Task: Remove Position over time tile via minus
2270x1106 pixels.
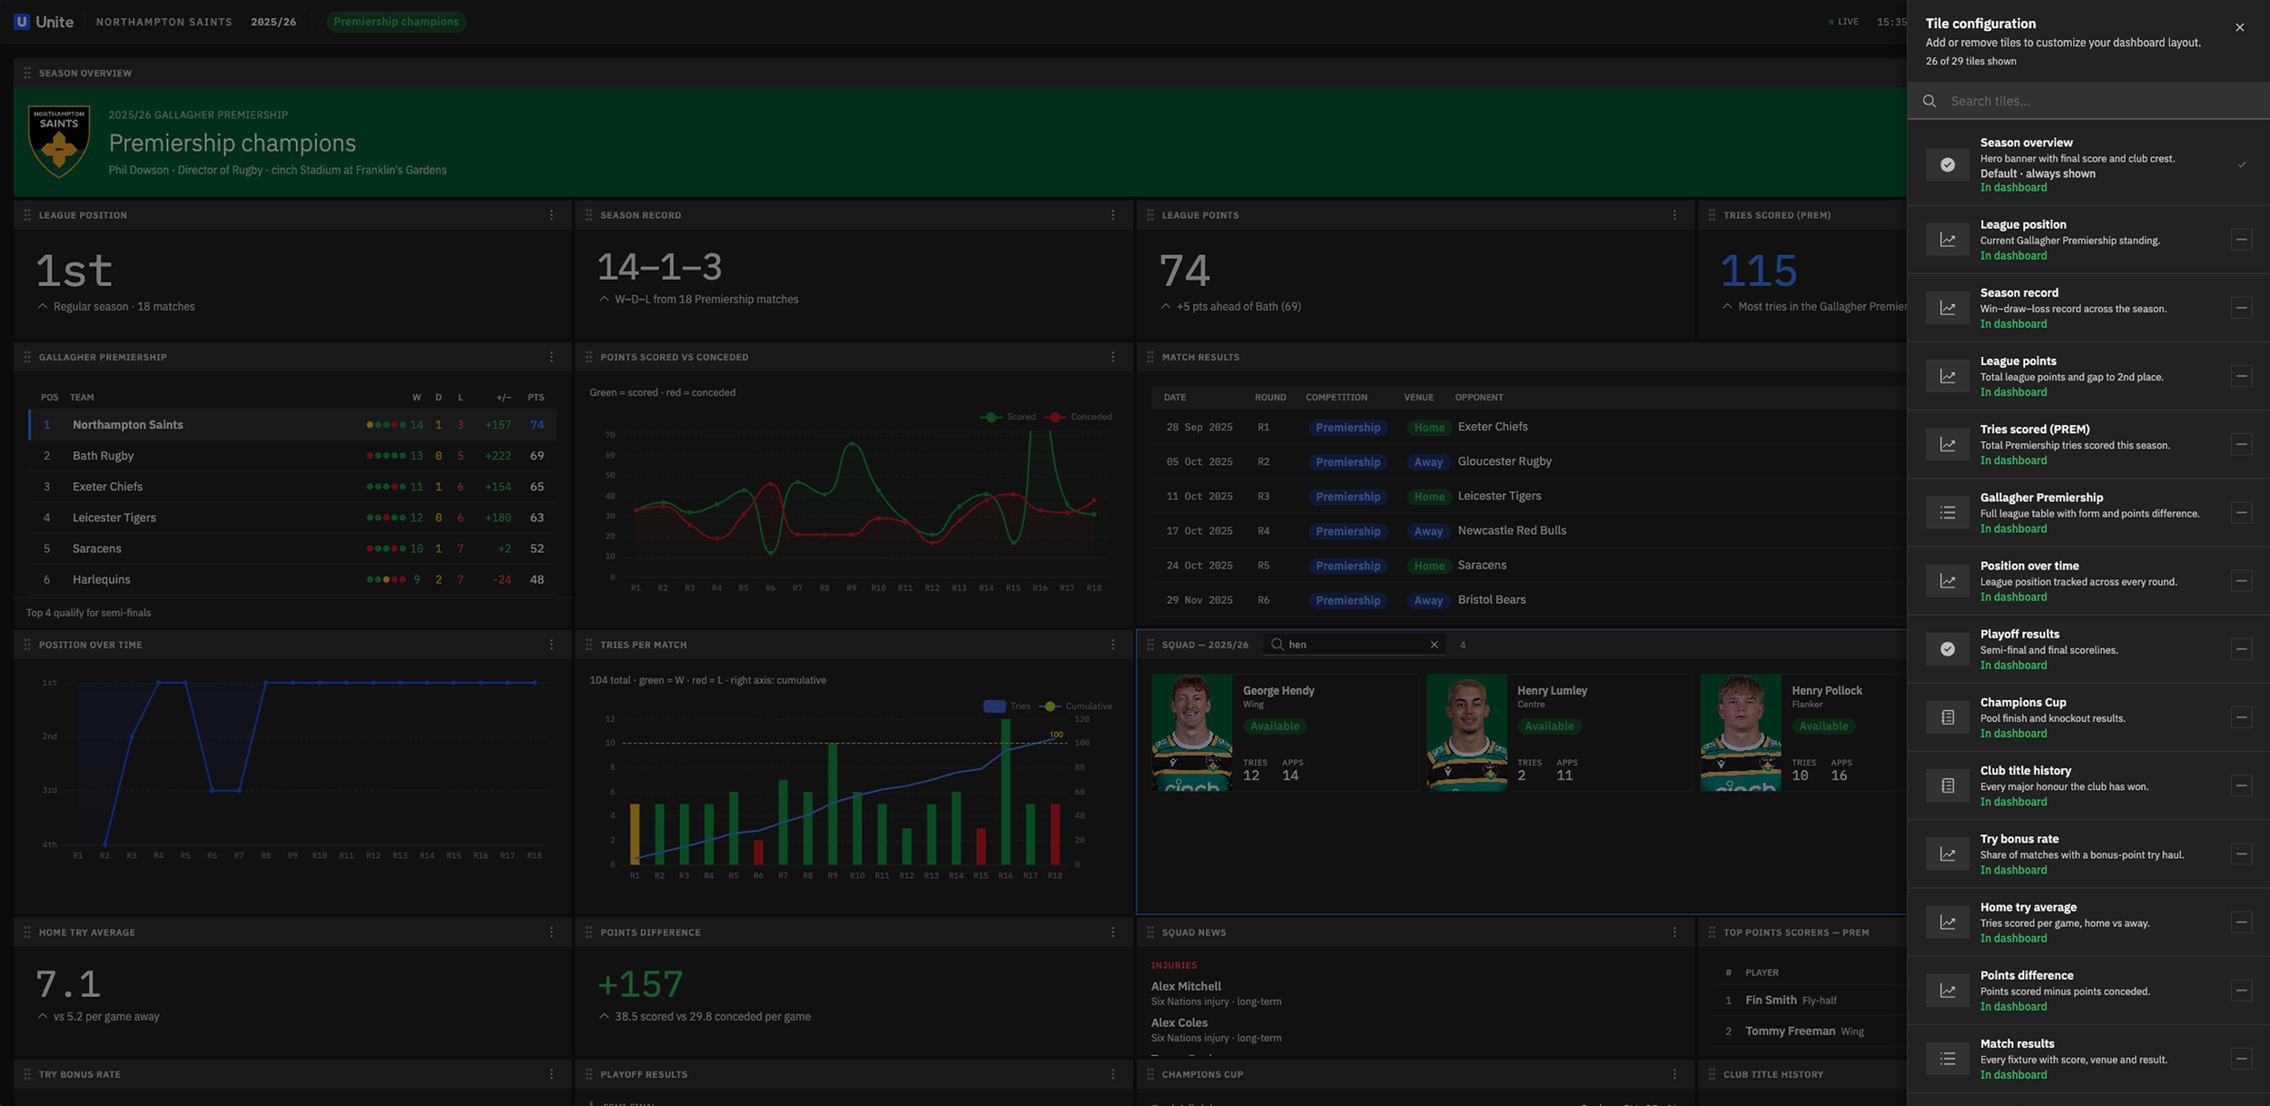Action: pyautogui.click(x=2241, y=581)
